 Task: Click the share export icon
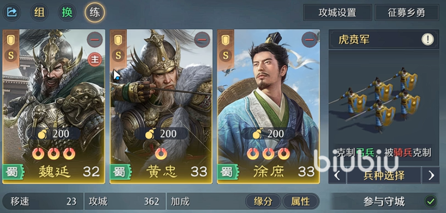pos(12,12)
